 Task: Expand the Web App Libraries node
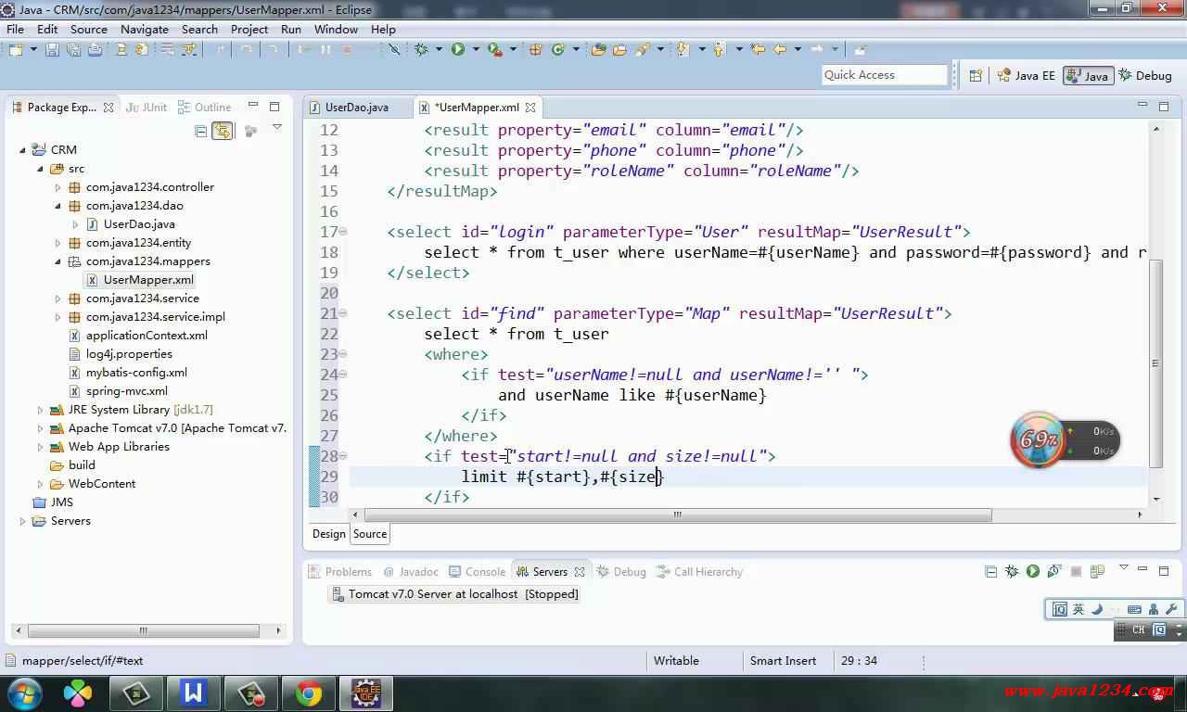click(x=41, y=447)
